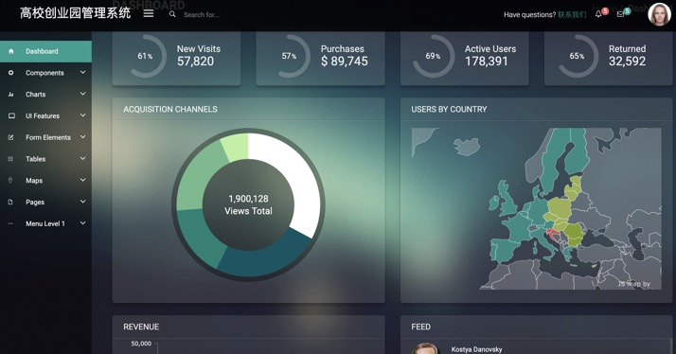Viewport: 676px width, 354px height.
Task: Open the Pages menu label
Action: pyautogui.click(x=35, y=203)
